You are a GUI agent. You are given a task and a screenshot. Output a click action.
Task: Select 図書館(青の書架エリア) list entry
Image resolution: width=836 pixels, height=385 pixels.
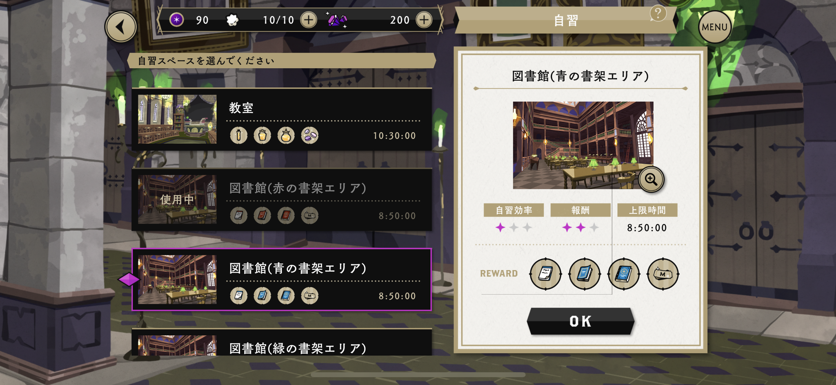click(x=282, y=279)
